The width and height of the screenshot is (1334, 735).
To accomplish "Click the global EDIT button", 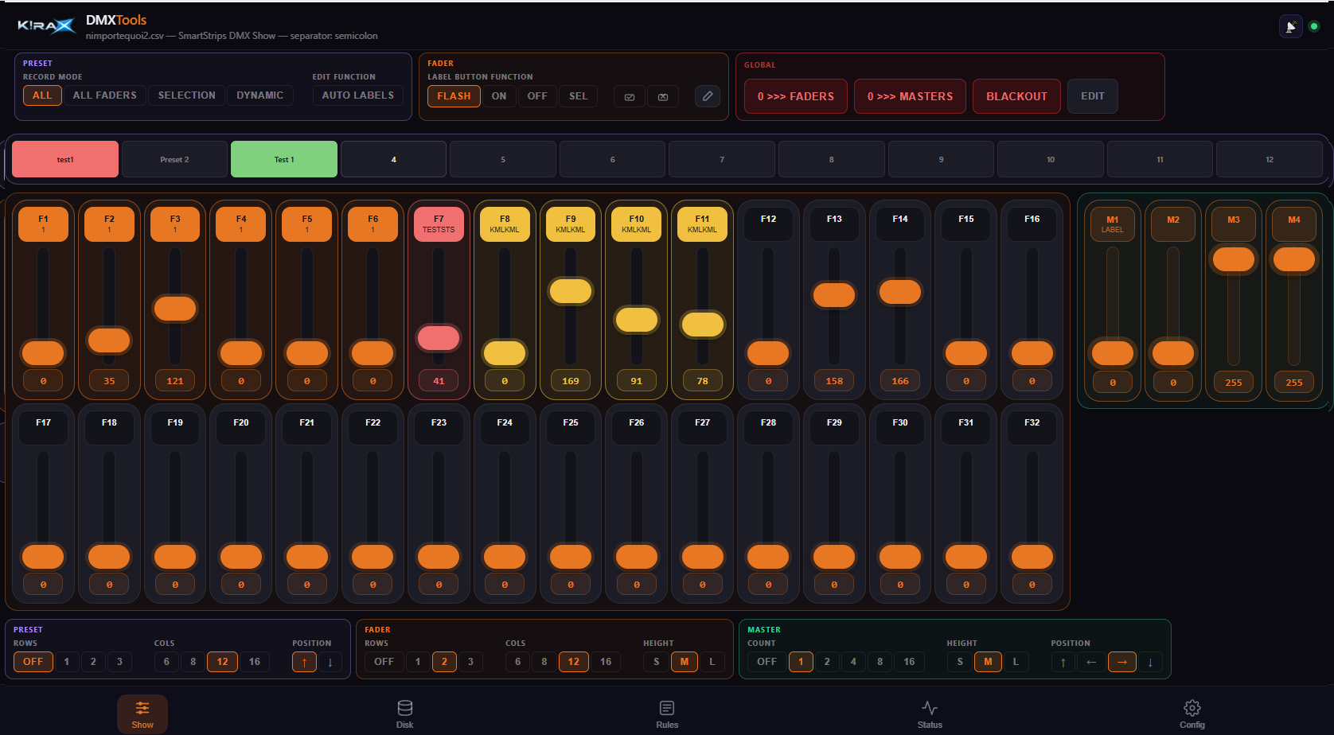I will pyautogui.click(x=1093, y=96).
